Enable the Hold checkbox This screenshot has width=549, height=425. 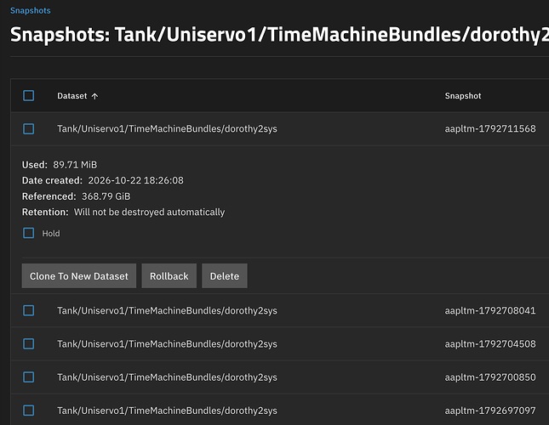tap(29, 233)
